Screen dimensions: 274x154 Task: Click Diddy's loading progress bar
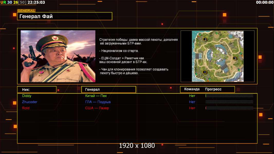(x=229, y=95)
